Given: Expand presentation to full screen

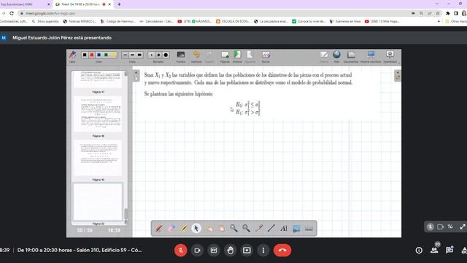Looking at the screenshot, I should tap(463, 226).
